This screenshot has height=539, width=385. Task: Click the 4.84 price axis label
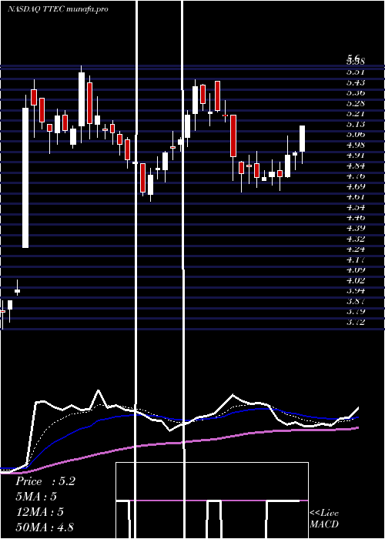click(x=356, y=166)
